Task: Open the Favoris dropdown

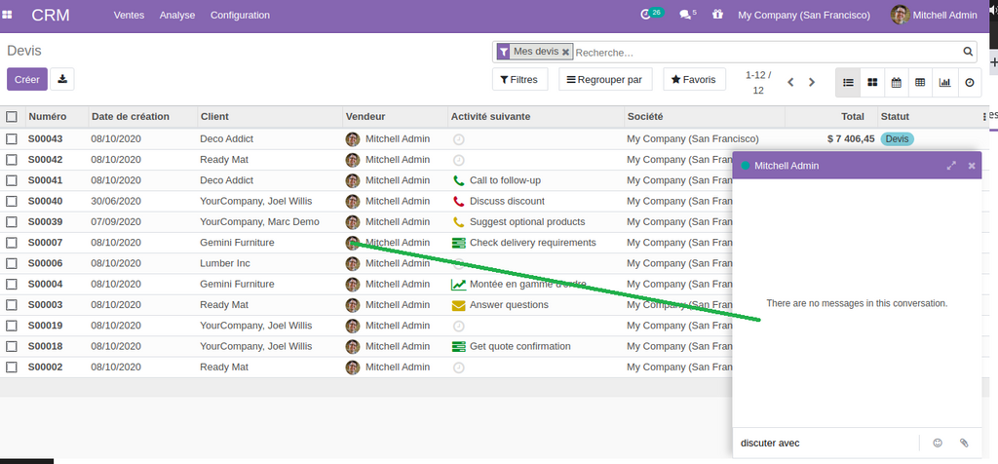Action: 694,80
